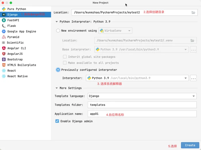Click the Application name input field
This screenshot has width=201, height=150.
(x=142, y=114)
